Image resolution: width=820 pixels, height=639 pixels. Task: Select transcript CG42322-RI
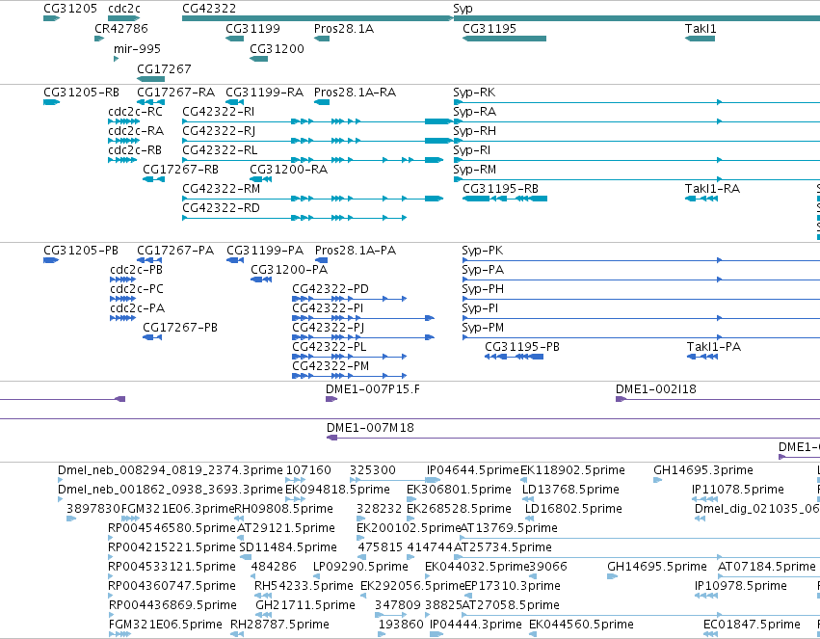218,112
